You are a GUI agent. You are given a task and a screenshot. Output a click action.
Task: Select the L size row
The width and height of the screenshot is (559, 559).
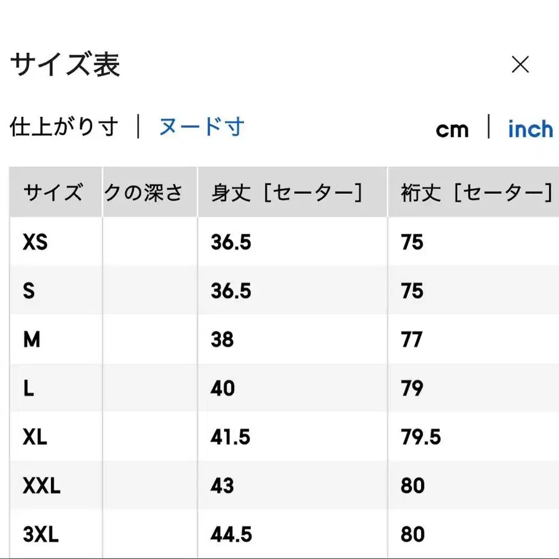click(28, 388)
